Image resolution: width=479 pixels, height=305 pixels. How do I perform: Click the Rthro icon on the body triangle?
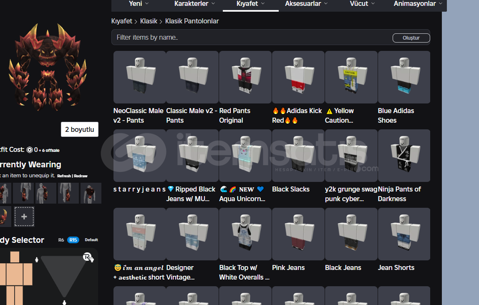click(x=88, y=257)
